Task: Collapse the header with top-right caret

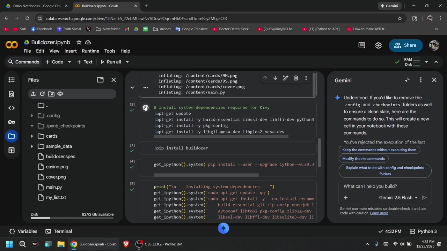Action: 436,62
